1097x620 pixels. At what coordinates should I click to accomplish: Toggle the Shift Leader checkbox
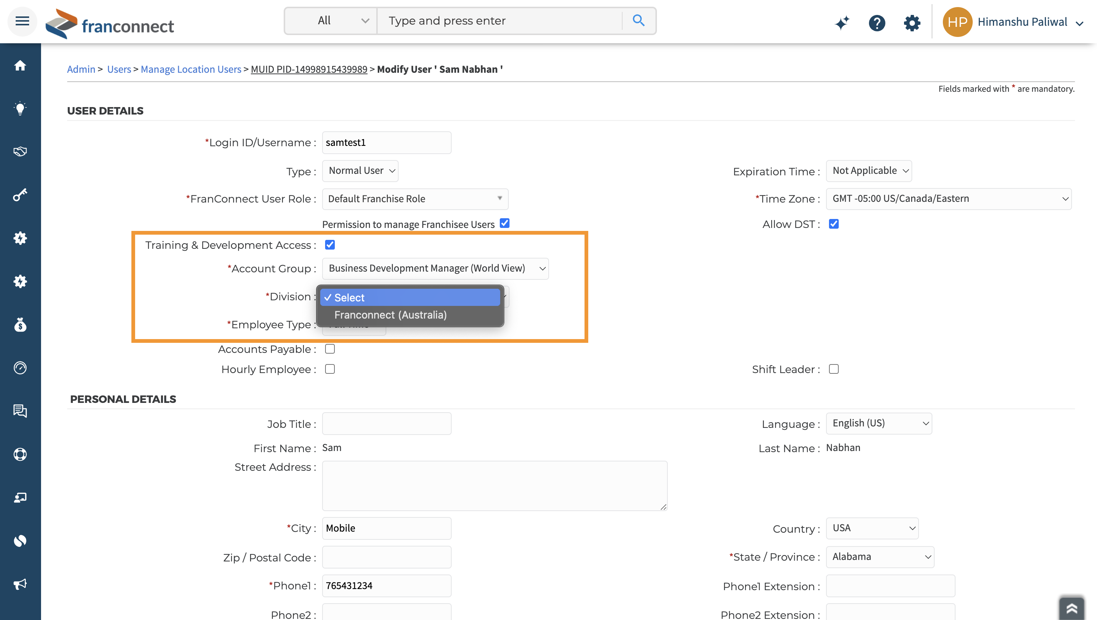coord(834,369)
